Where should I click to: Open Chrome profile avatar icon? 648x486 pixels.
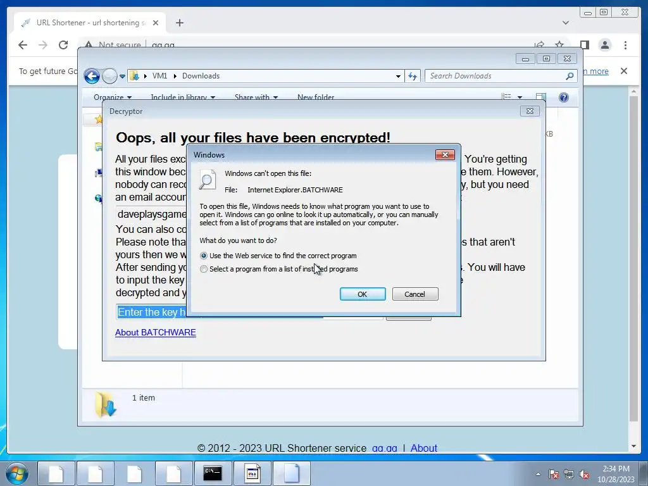click(x=604, y=45)
